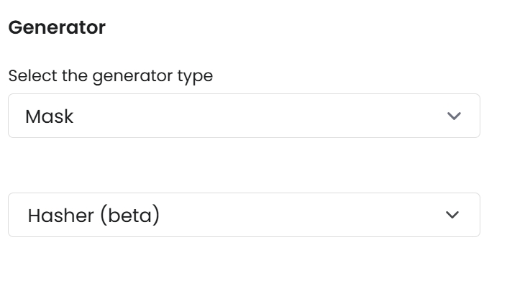Click the chevron arrow beside Mask
The height and width of the screenshot is (291, 507).
click(x=453, y=116)
